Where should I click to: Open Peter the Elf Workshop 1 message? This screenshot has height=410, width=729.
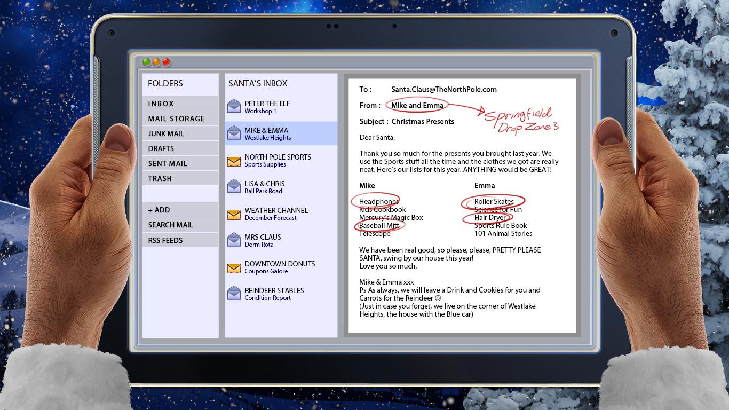267,107
